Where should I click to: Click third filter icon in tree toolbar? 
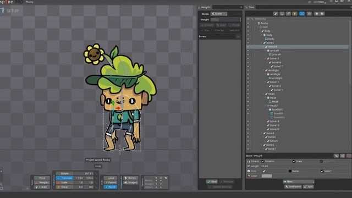click(288, 14)
